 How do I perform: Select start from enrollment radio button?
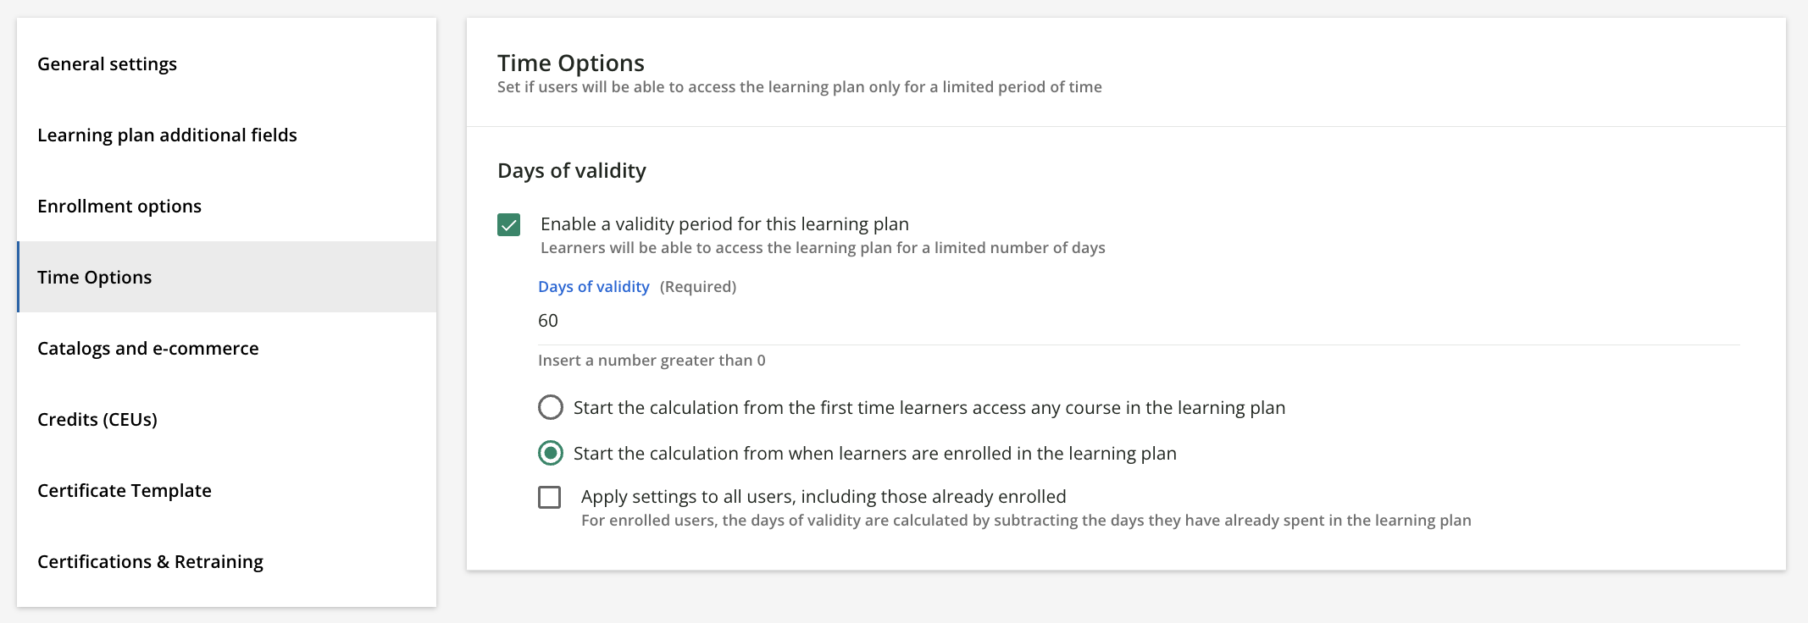tap(551, 453)
